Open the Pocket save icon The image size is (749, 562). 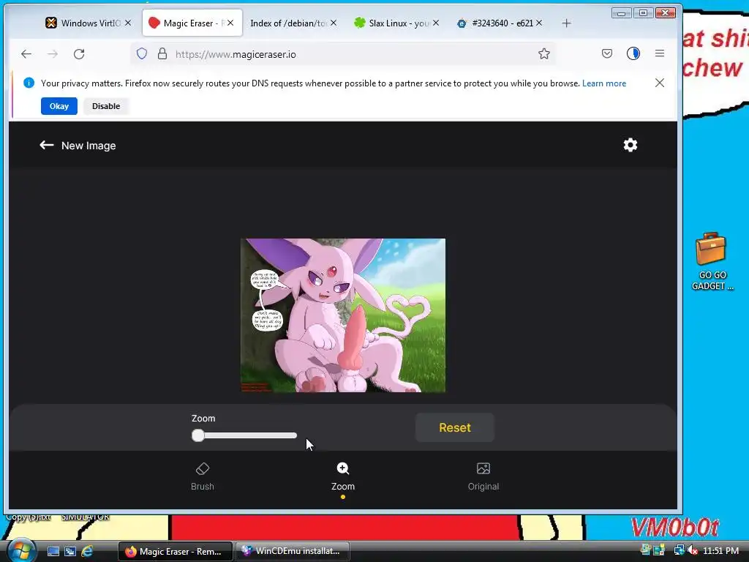tap(606, 53)
